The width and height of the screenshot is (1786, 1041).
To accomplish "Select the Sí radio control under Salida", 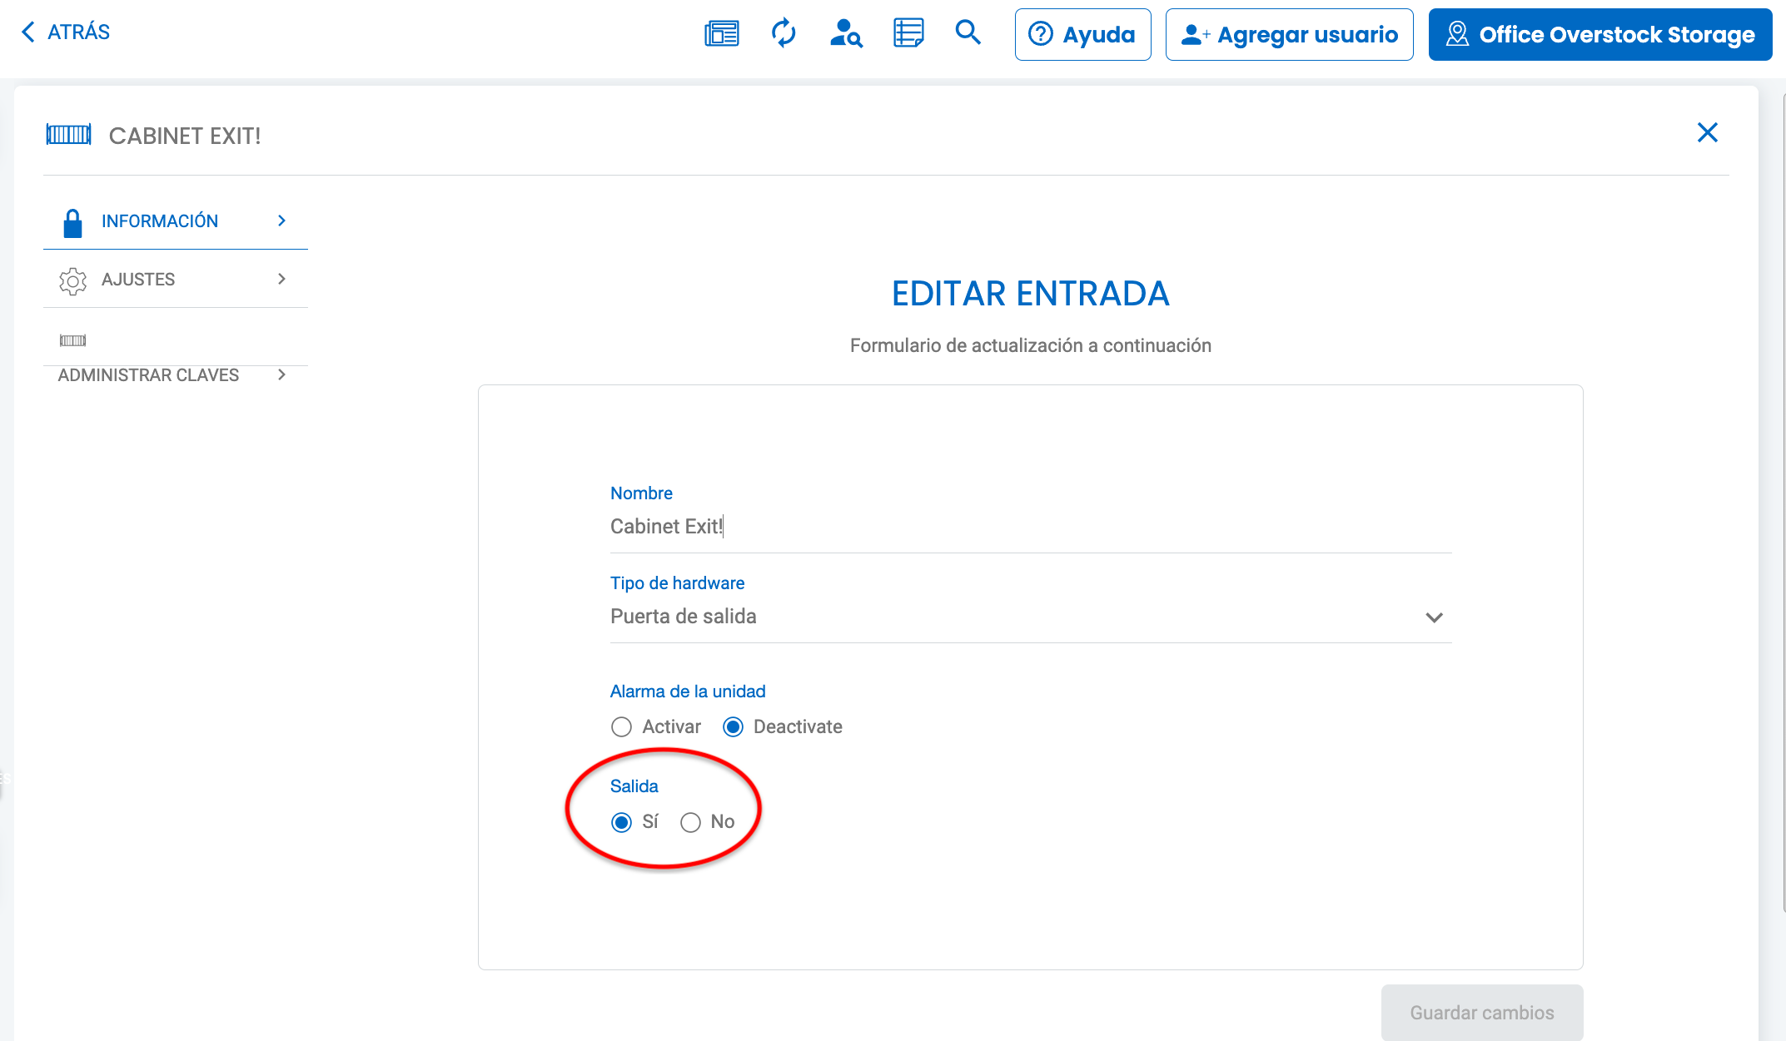I will (x=621, y=822).
